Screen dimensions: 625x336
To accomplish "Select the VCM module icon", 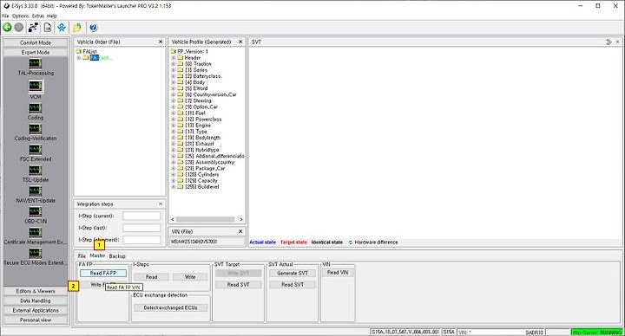I will [36, 86].
